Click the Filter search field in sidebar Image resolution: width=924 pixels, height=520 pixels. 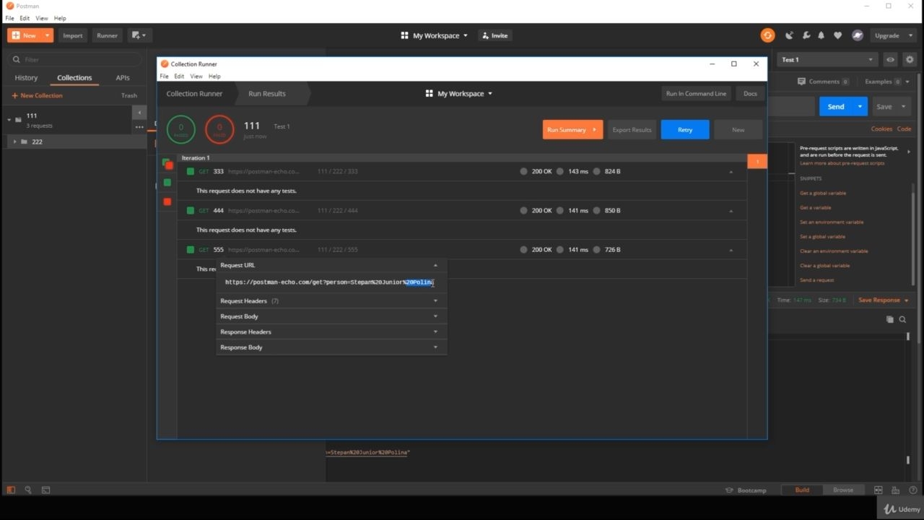75,60
